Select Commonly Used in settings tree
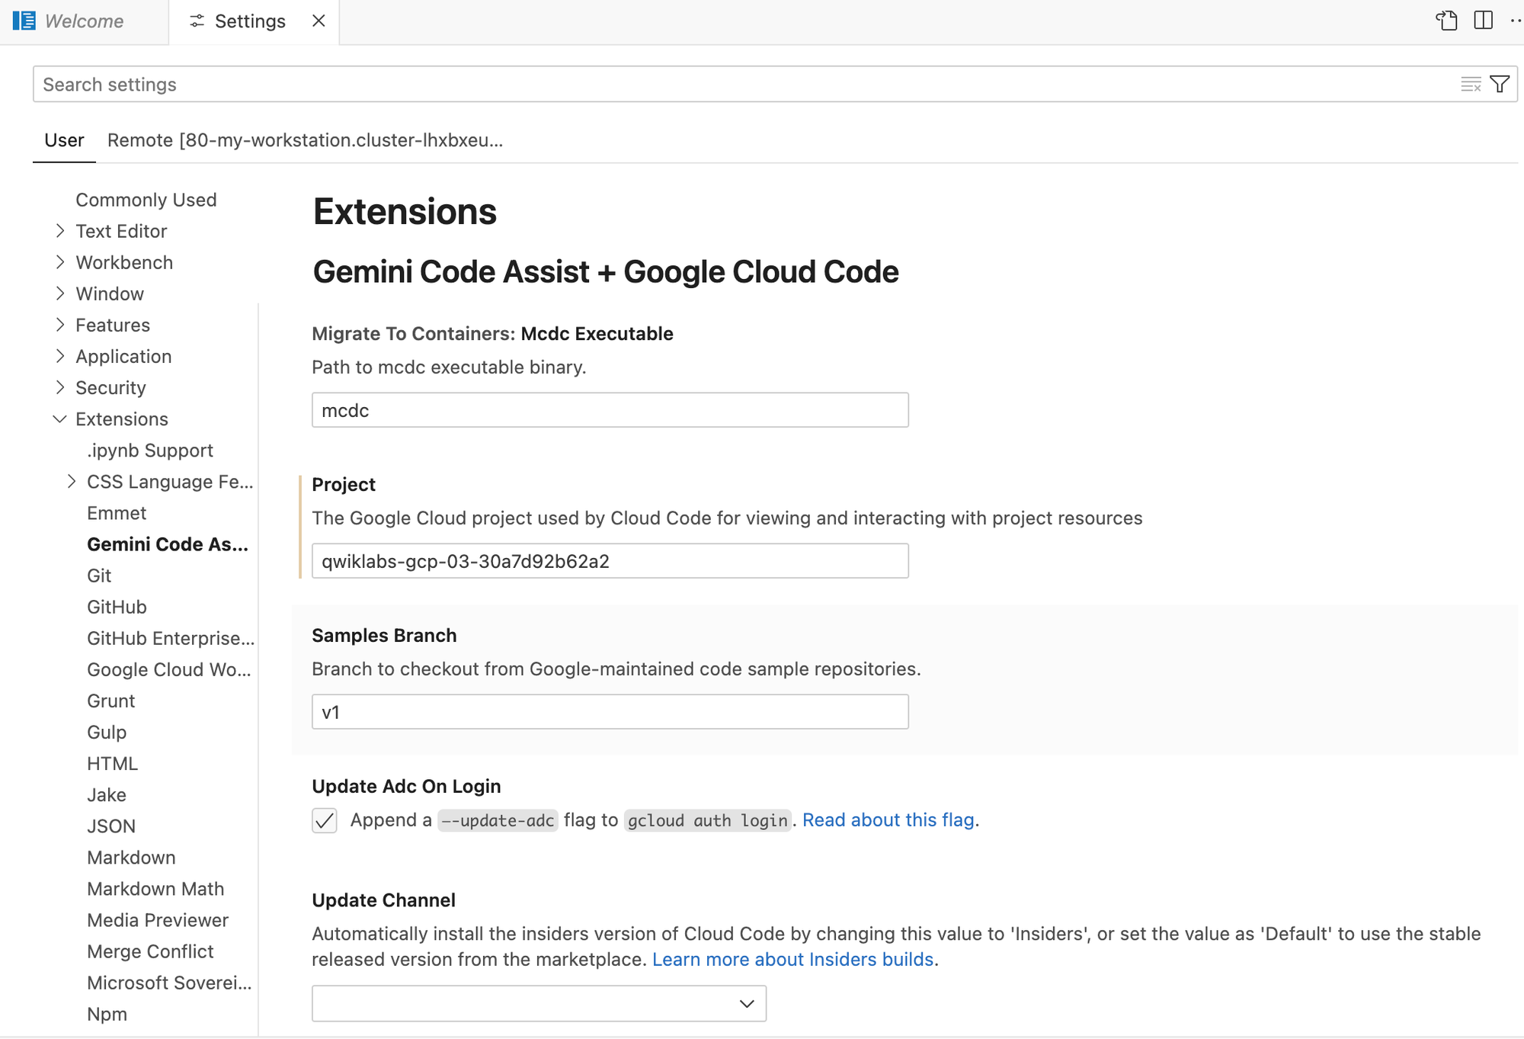 (x=146, y=200)
